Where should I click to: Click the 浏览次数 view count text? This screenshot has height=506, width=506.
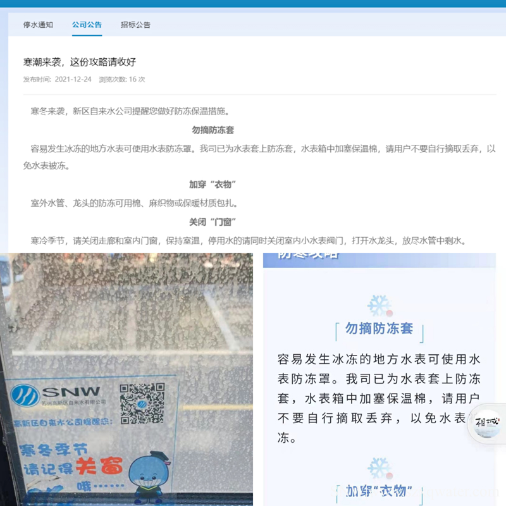click(122, 80)
